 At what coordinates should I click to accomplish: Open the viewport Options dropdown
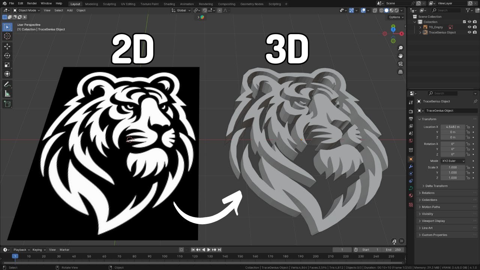[396, 17]
